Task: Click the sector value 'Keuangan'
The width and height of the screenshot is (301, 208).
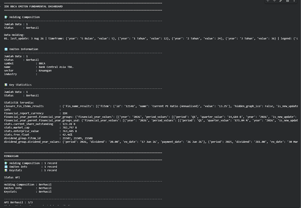Action: tap(45, 70)
